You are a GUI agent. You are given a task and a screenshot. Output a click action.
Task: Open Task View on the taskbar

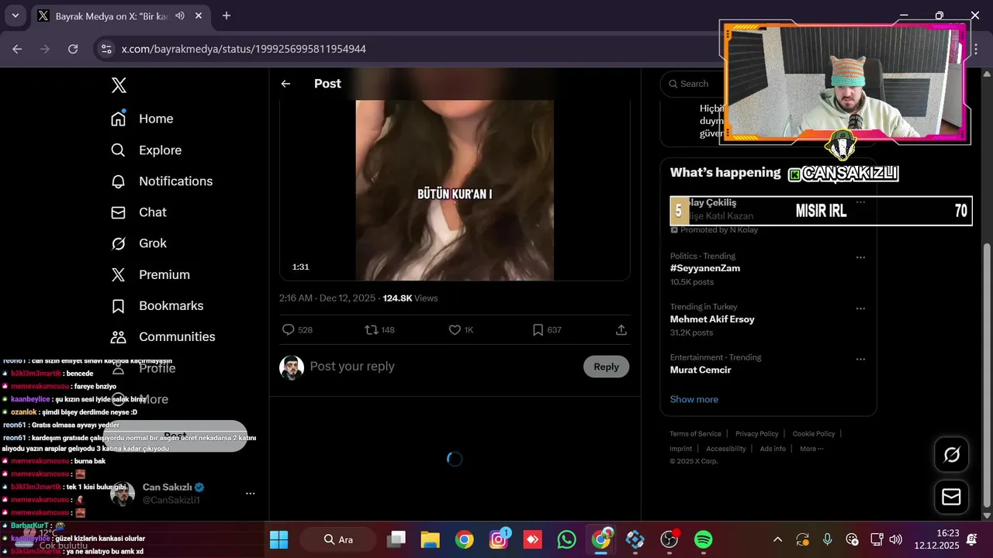397,539
